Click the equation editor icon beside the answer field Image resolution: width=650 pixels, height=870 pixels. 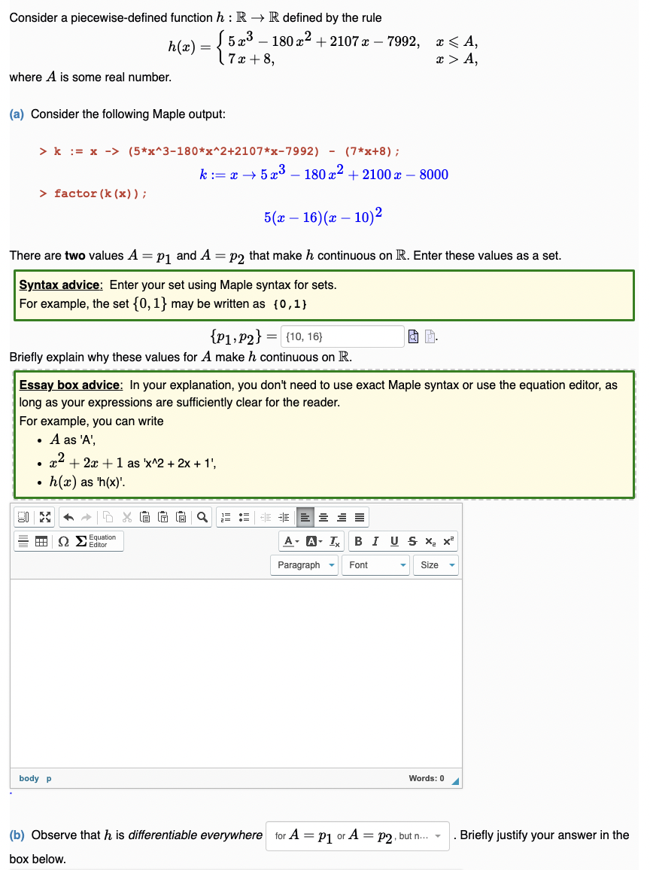[x=430, y=336]
